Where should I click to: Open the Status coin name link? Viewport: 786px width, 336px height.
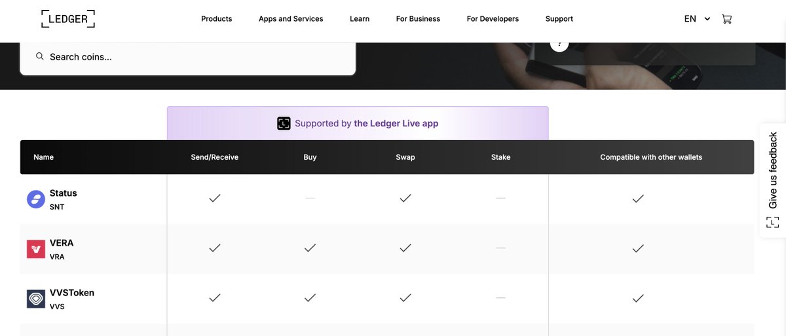(64, 193)
